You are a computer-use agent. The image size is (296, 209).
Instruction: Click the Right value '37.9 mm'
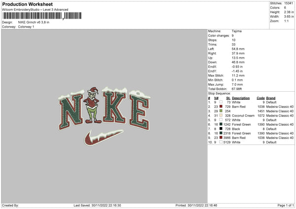tap(238, 53)
